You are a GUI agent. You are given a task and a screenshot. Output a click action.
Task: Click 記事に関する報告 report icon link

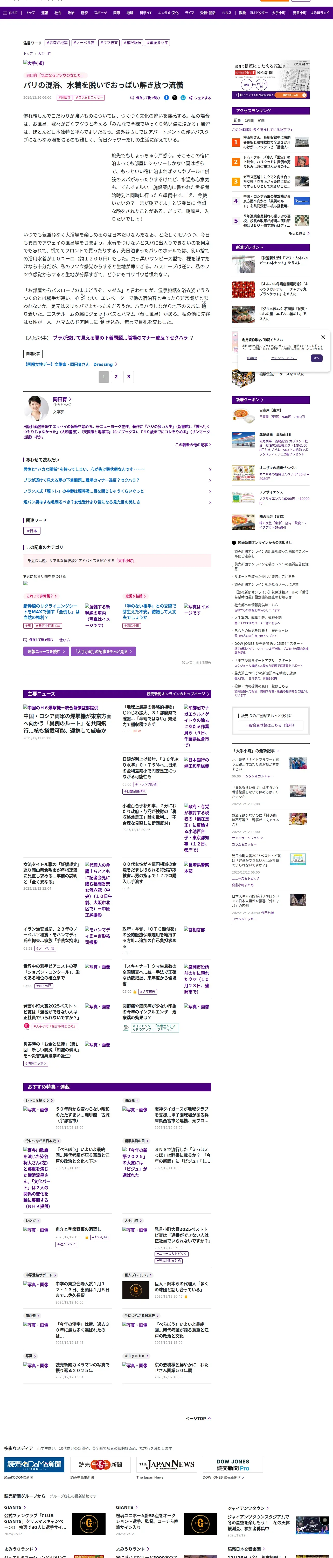click(x=196, y=663)
